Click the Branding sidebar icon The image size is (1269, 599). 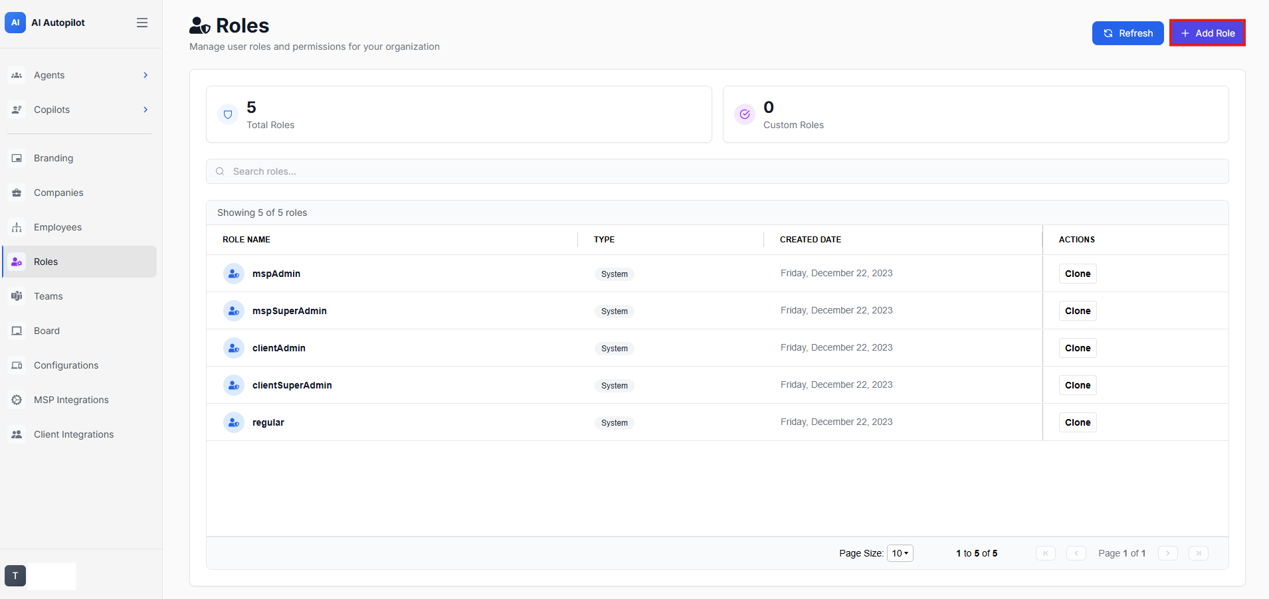pos(17,158)
